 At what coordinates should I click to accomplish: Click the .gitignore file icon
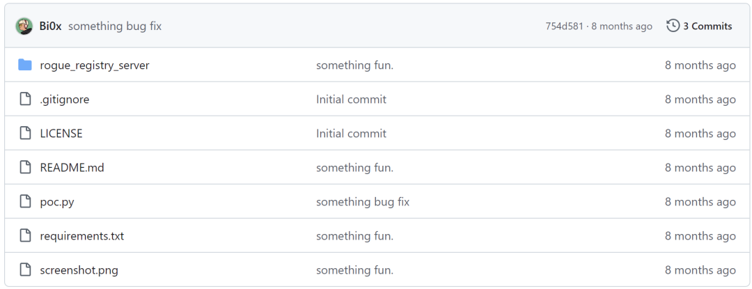coord(25,99)
